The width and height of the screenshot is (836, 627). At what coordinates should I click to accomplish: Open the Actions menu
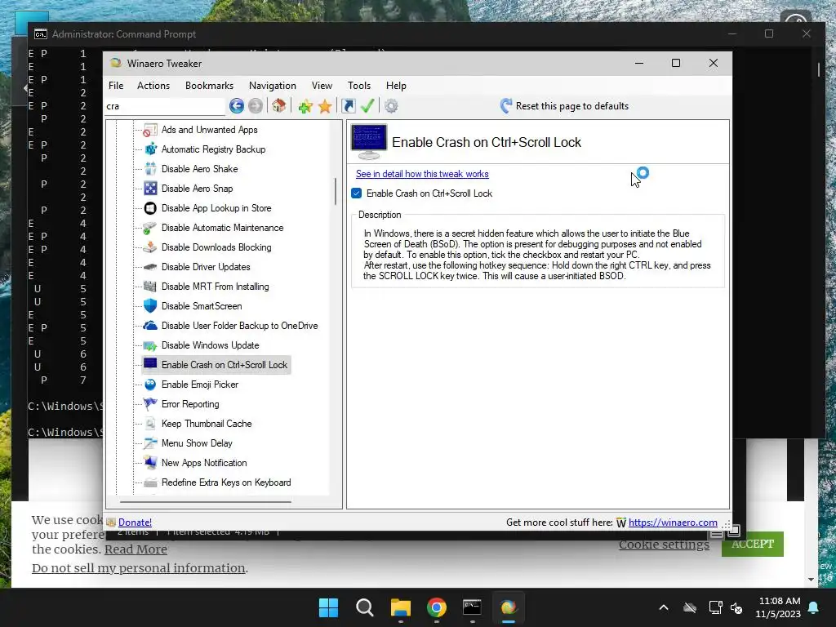click(x=153, y=85)
